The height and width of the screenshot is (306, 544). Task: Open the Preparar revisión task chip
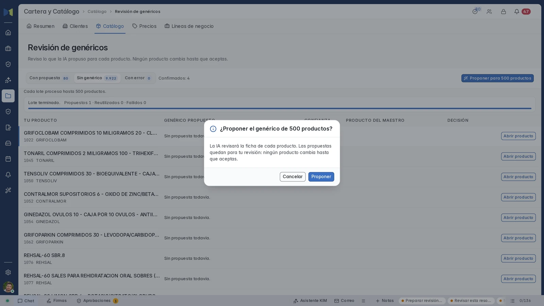tap(422, 301)
